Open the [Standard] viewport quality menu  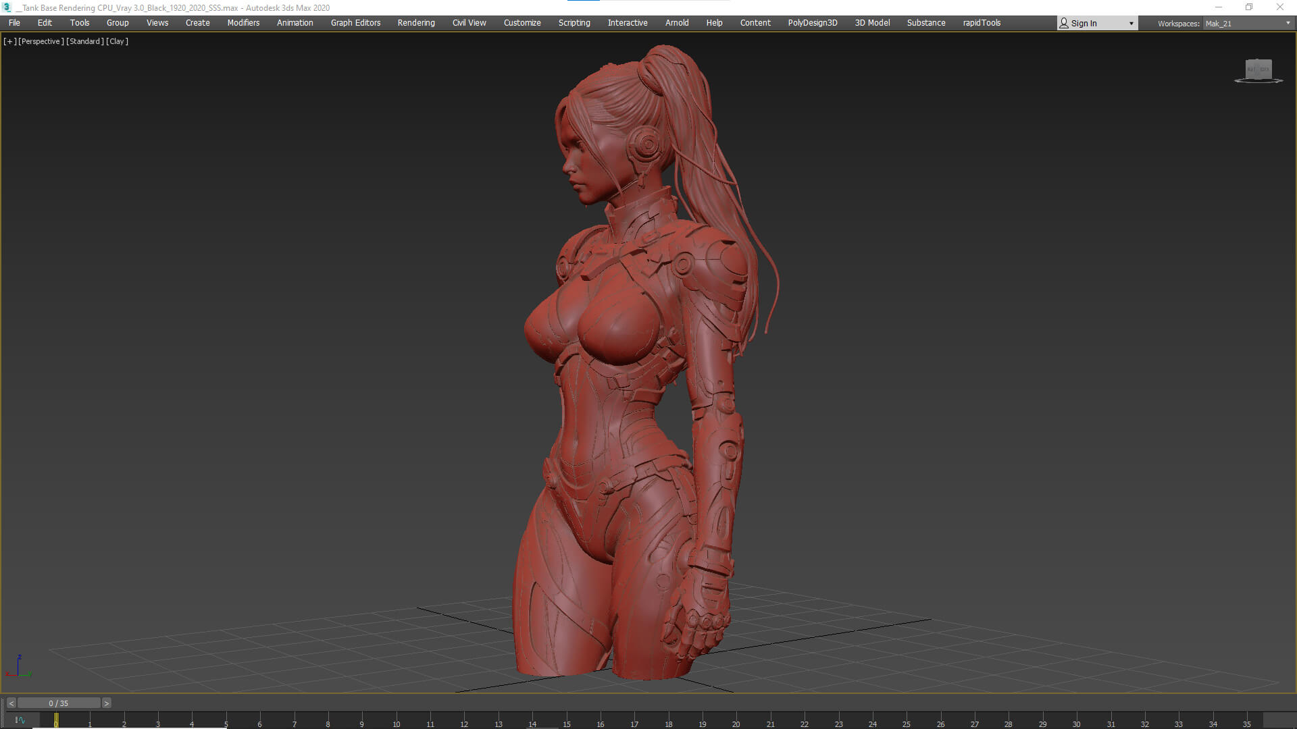[x=85, y=41]
